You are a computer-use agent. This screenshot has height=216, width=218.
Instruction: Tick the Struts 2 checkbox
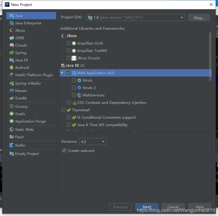(x=74, y=88)
